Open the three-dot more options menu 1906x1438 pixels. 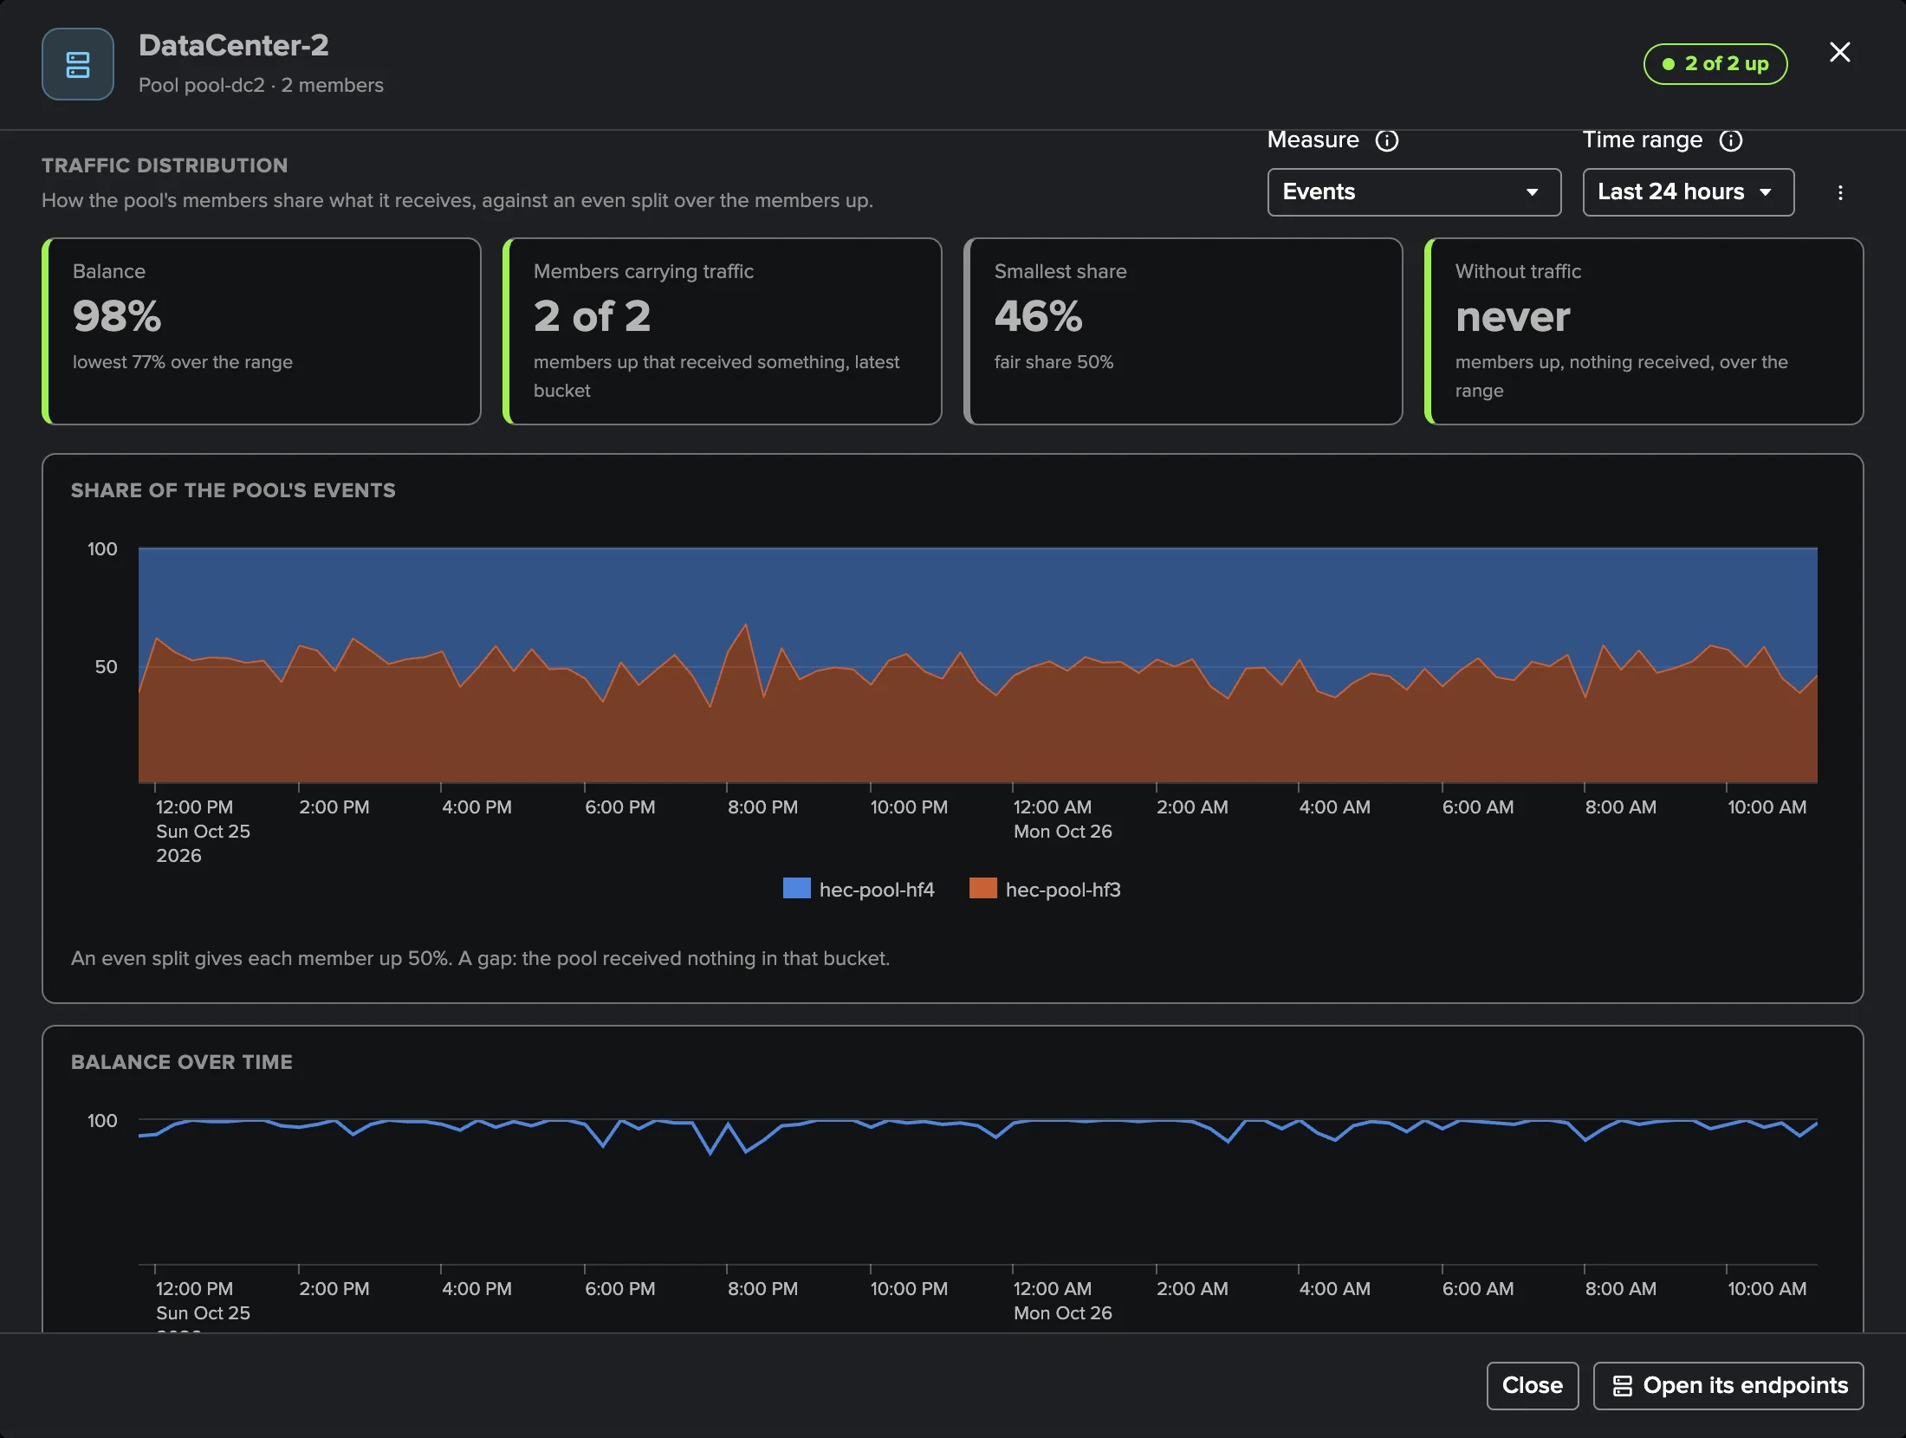pyautogui.click(x=1841, y=192)
